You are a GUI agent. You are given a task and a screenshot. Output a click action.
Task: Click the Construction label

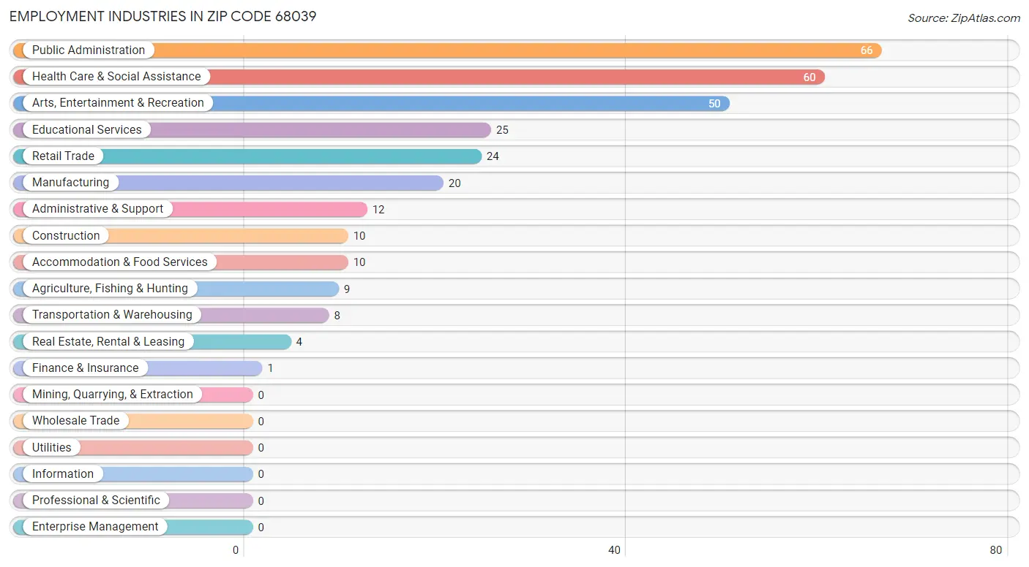click(x=66, y=236)
